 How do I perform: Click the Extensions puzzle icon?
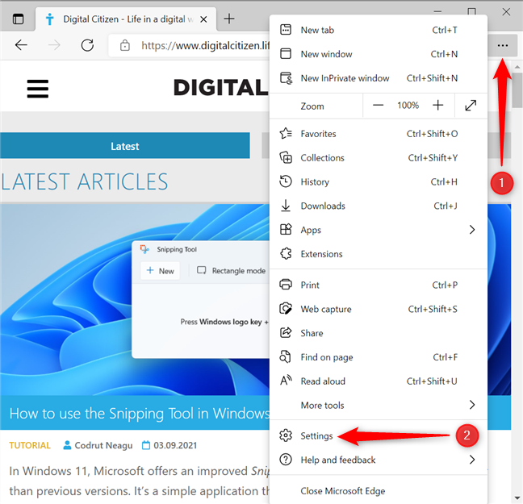click(286, 254)
